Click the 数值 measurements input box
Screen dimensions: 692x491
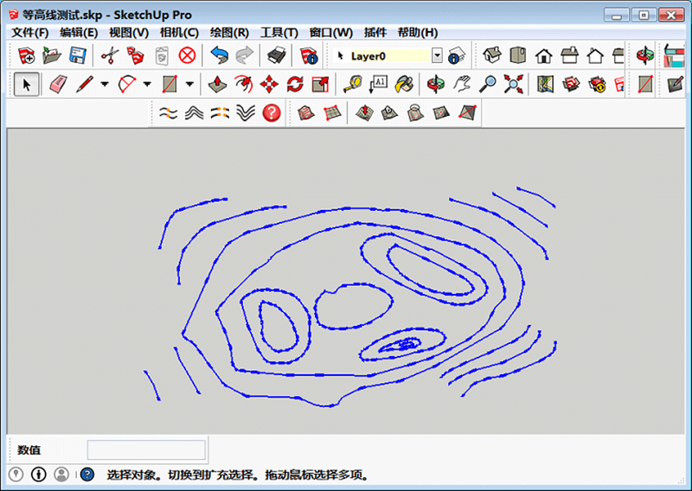pyautogui.click(x=146, y=450)
